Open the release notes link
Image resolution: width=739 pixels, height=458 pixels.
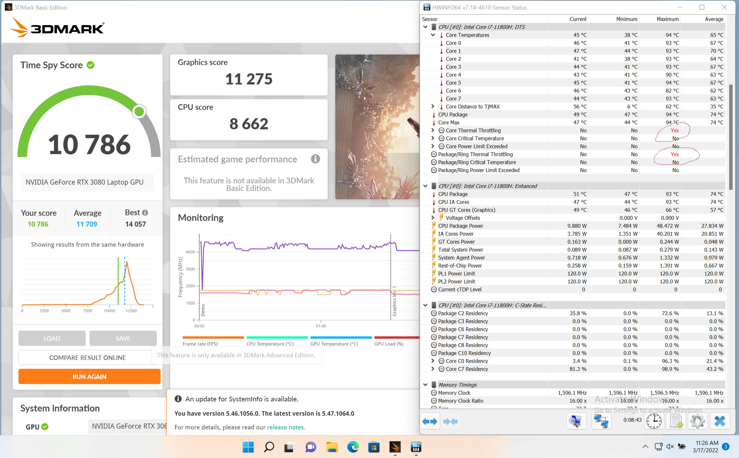286,427
